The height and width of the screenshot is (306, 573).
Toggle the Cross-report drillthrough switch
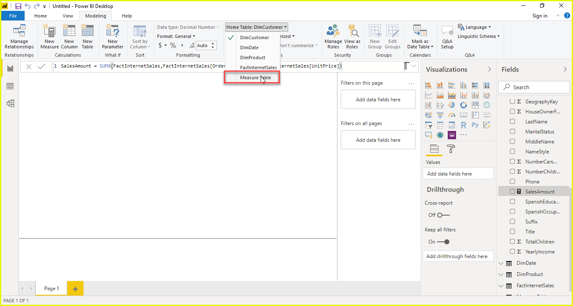[443, 215]
